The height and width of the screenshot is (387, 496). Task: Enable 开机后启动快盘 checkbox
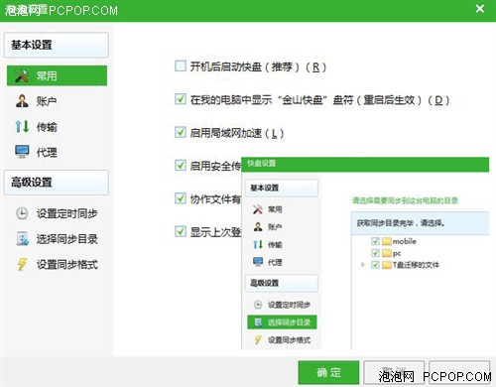(x=181, y=66)
